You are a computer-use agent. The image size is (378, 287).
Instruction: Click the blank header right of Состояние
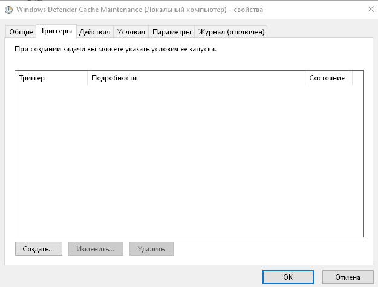click(357, 78)
